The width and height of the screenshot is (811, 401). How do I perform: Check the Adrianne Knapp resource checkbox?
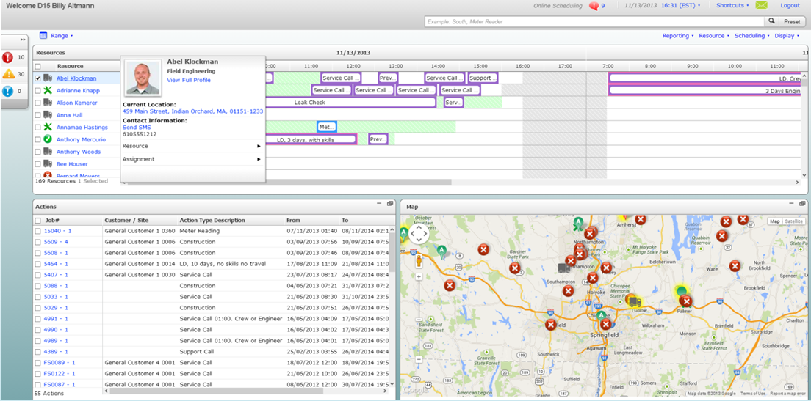[x=38, y=91]
